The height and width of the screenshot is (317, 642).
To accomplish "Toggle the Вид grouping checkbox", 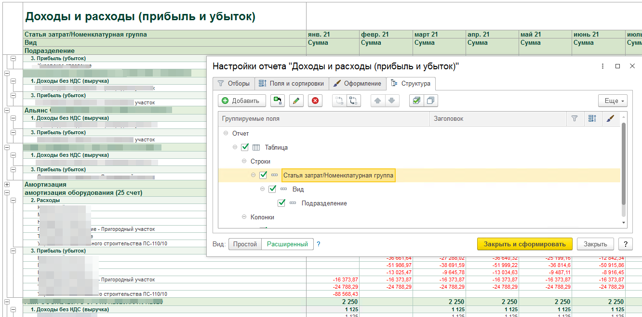I will tap(272, 190).
